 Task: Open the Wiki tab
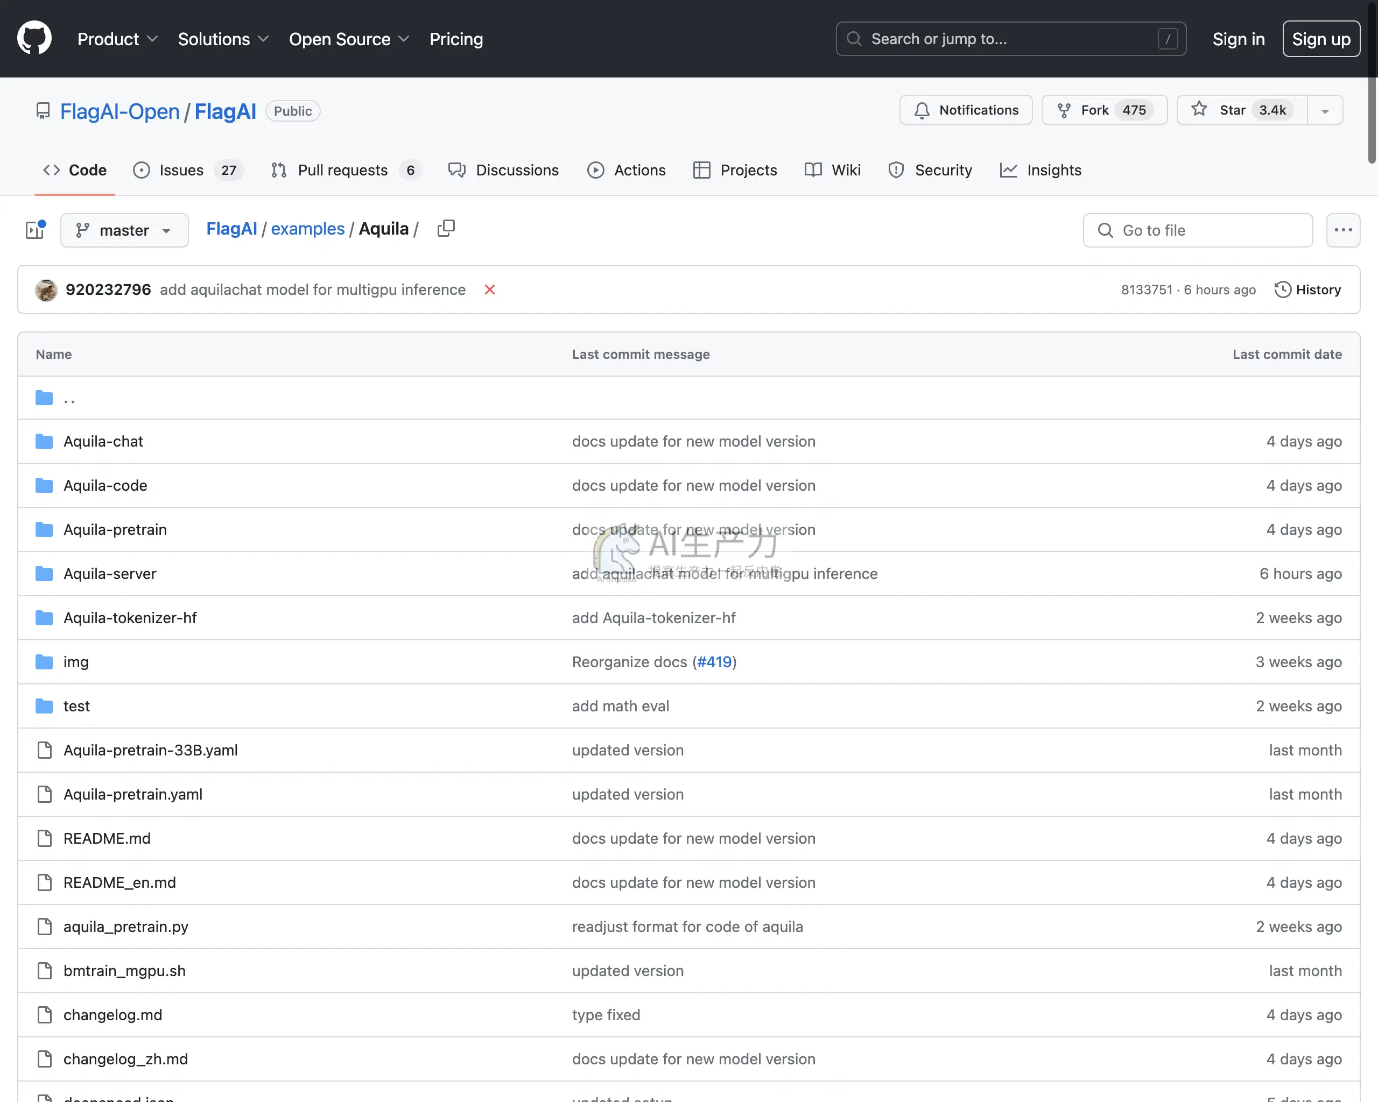click(833, 170)
